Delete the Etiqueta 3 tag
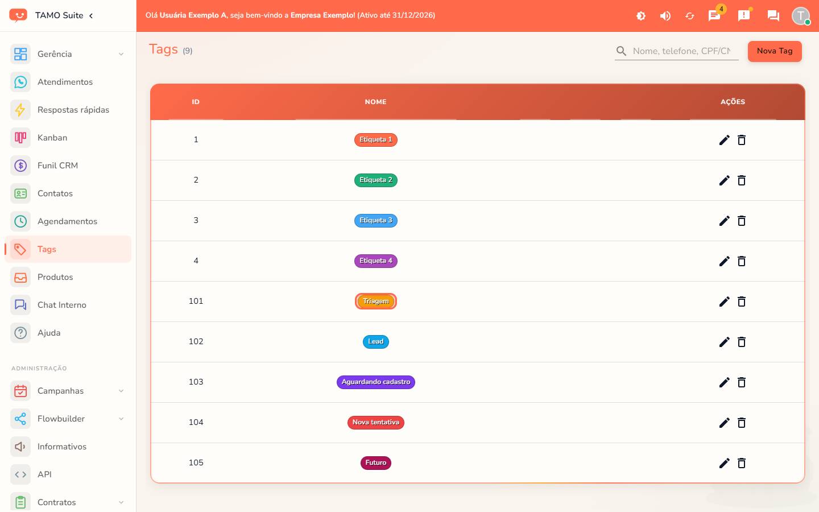The width and height of the screenshot is (819, 512). [742, 221]
